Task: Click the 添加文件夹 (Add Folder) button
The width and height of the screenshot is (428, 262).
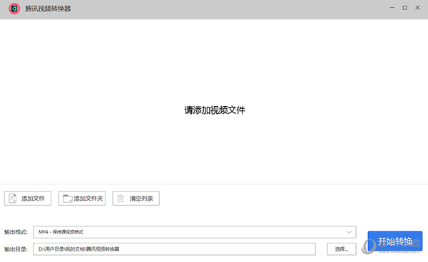Action: point(82,198)
